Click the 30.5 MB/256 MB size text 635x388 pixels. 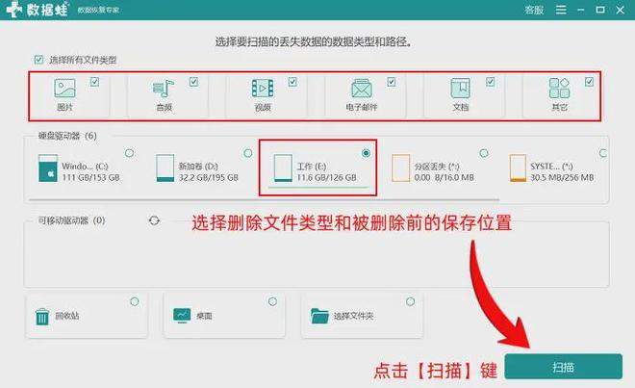(x=562, y=177)
